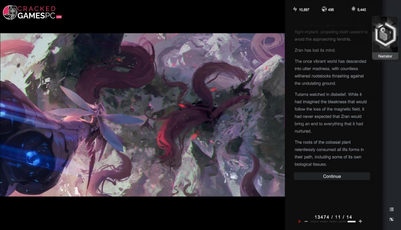Image resolution: width=401 pixels, height=230 pixels.
Task: Click the "Narrator" label under portrait
Action: pos(385,56)
